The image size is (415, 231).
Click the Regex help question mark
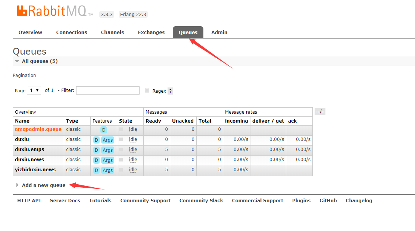[170, 91]
